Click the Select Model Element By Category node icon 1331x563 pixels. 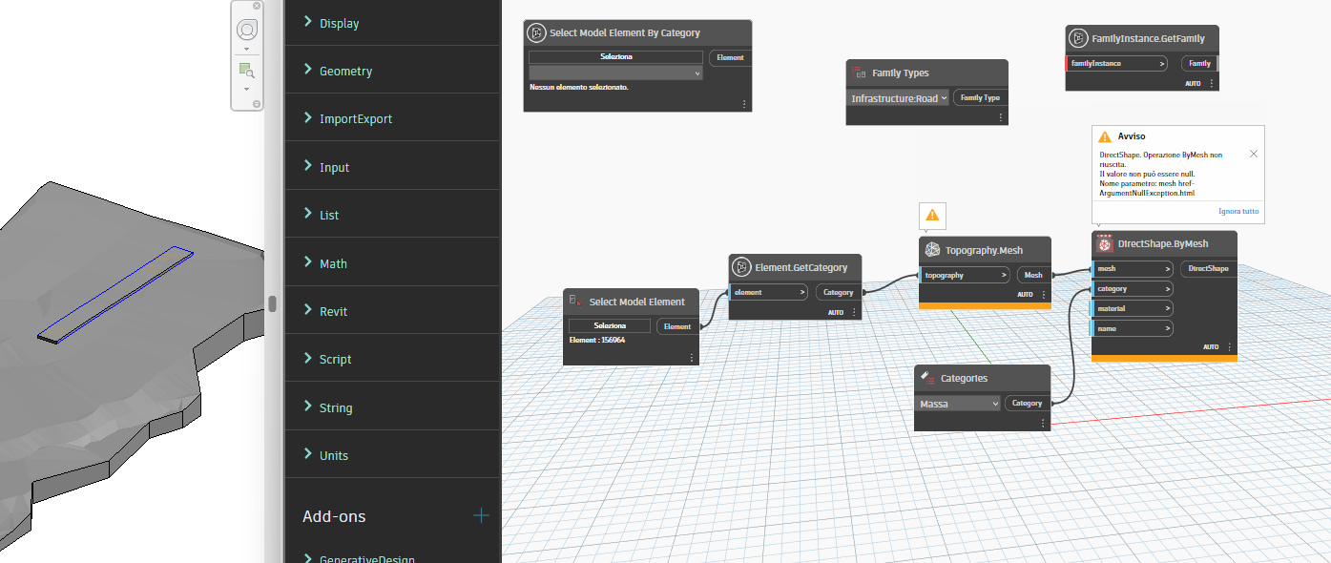(x=537, y=32)
